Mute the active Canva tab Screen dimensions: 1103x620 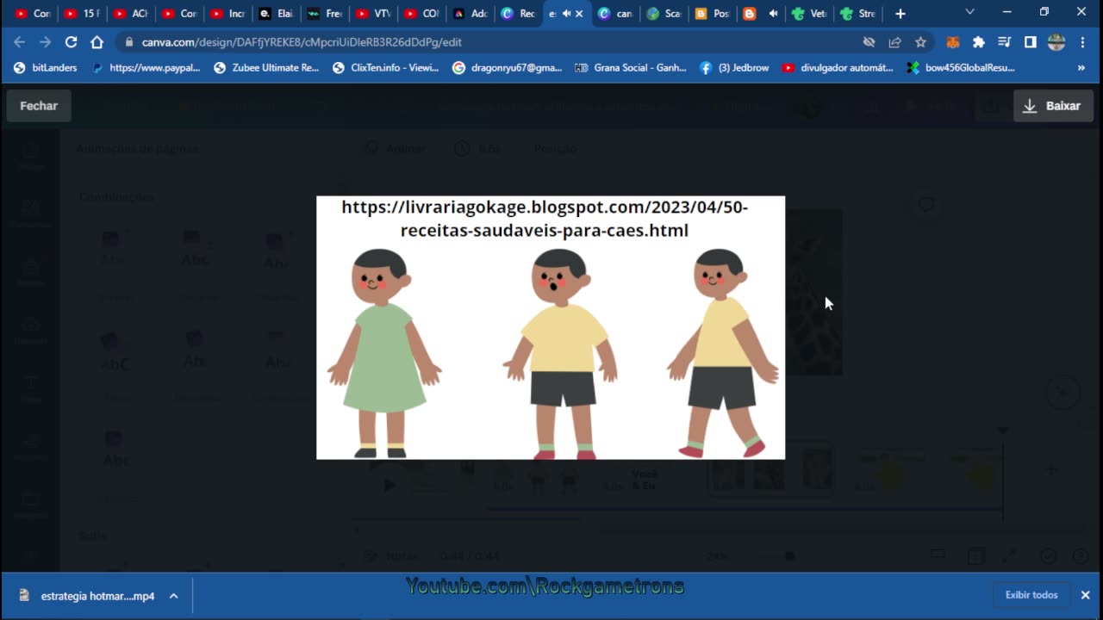[x=566, y=14]
